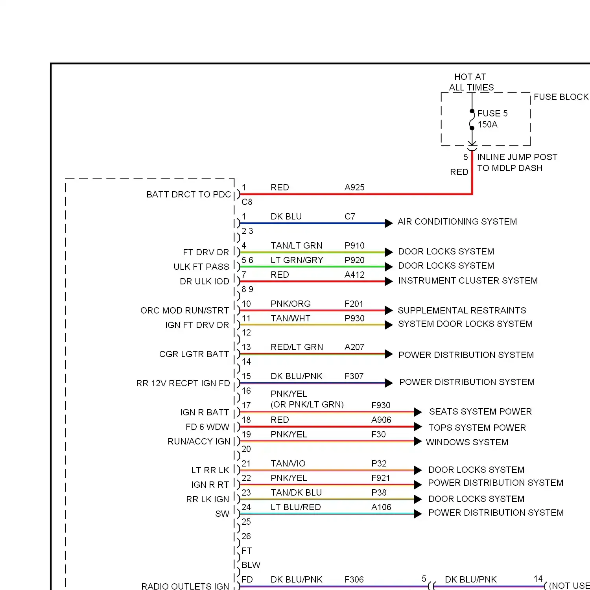Screen dimensions: 590x590
Task: Click the arrowhead pointing to AIR CONDITIONING SYSTEM
Action: point(389,223)
